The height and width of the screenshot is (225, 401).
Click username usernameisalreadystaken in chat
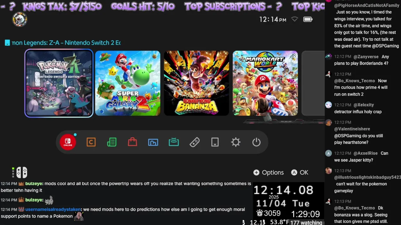[x=53, y=209]
